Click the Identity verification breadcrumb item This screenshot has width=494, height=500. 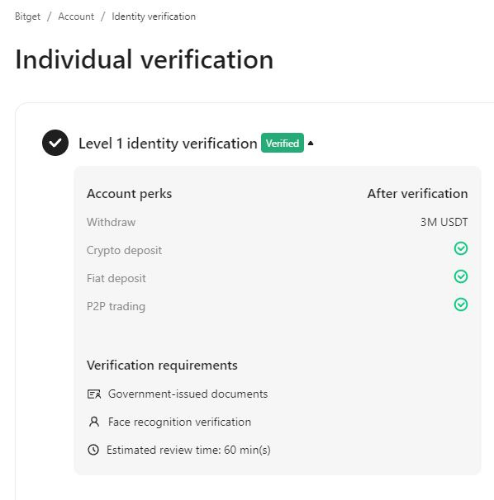[154, 17]
